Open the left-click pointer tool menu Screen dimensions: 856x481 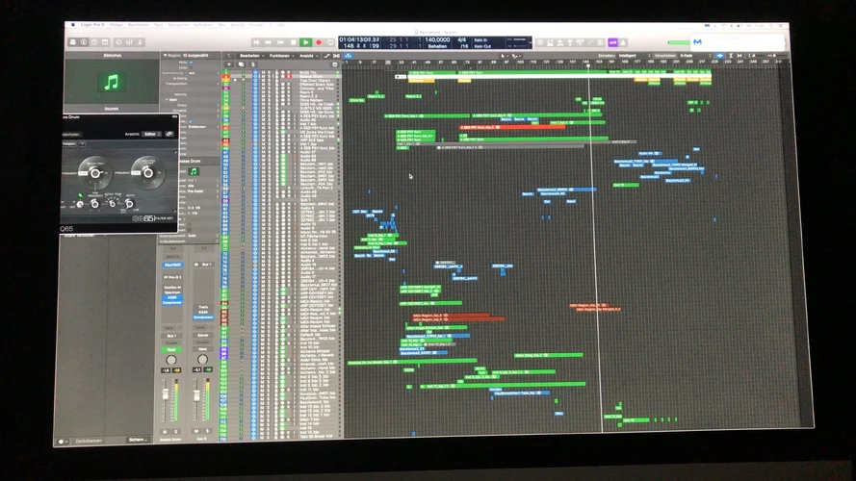(x=504, y=56)
